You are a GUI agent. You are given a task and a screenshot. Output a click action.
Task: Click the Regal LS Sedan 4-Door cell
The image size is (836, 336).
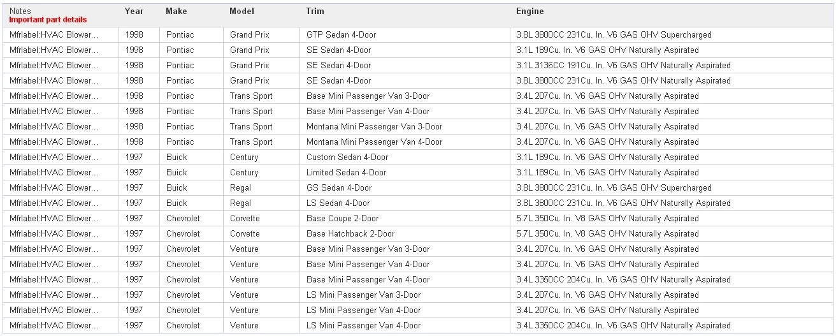pos(338,203)
